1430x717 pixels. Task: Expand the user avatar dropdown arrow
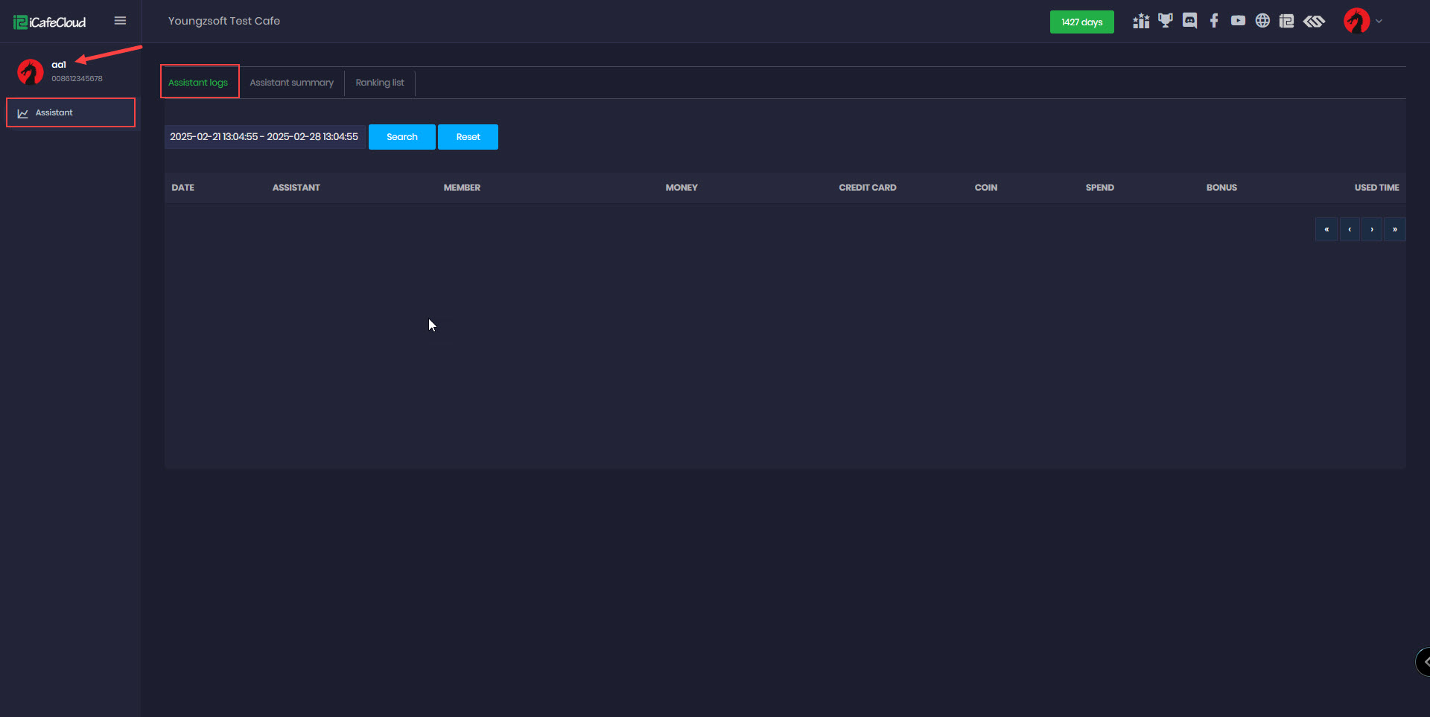pos(1379,21)
